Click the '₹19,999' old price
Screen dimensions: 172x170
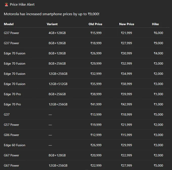point(96,125)
